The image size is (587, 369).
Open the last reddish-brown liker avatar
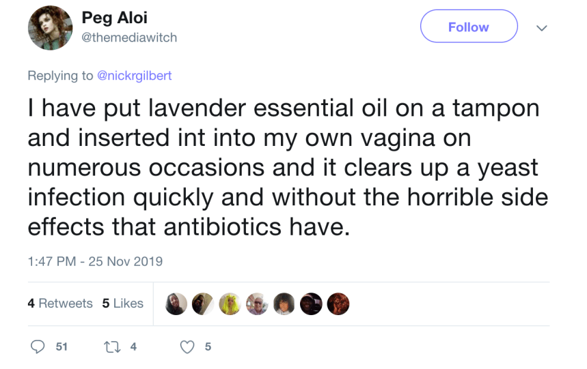(x=338, y=304)
